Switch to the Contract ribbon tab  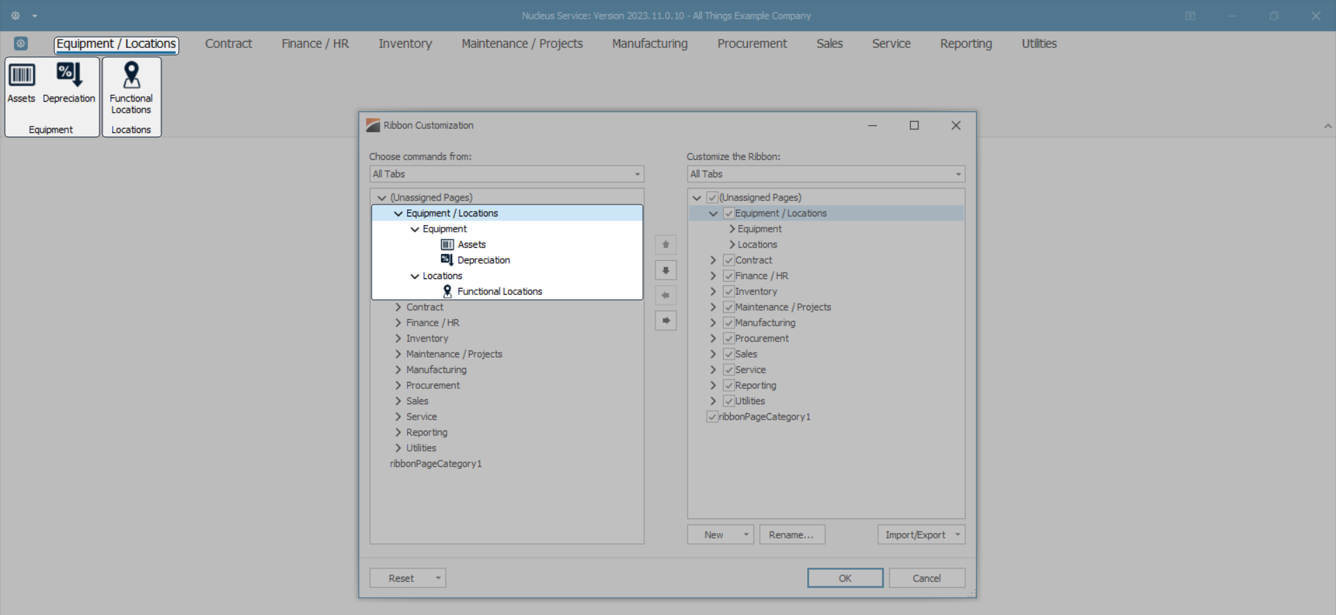(228, 44)
